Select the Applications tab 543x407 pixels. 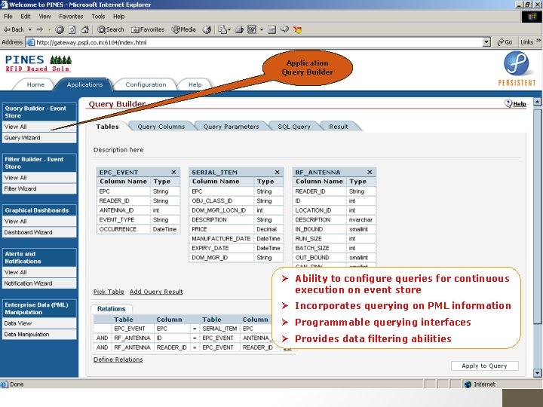(x=84, y=84)
